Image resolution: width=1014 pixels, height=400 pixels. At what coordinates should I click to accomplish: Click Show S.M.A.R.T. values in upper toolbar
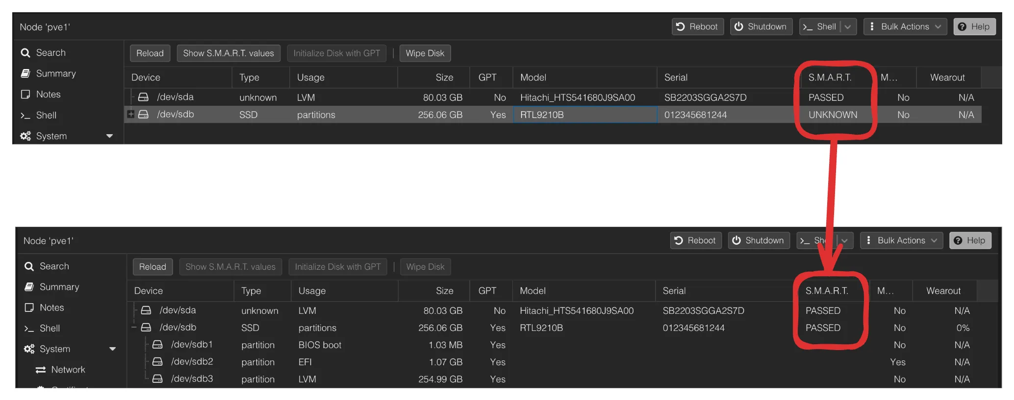click(228, 53)
